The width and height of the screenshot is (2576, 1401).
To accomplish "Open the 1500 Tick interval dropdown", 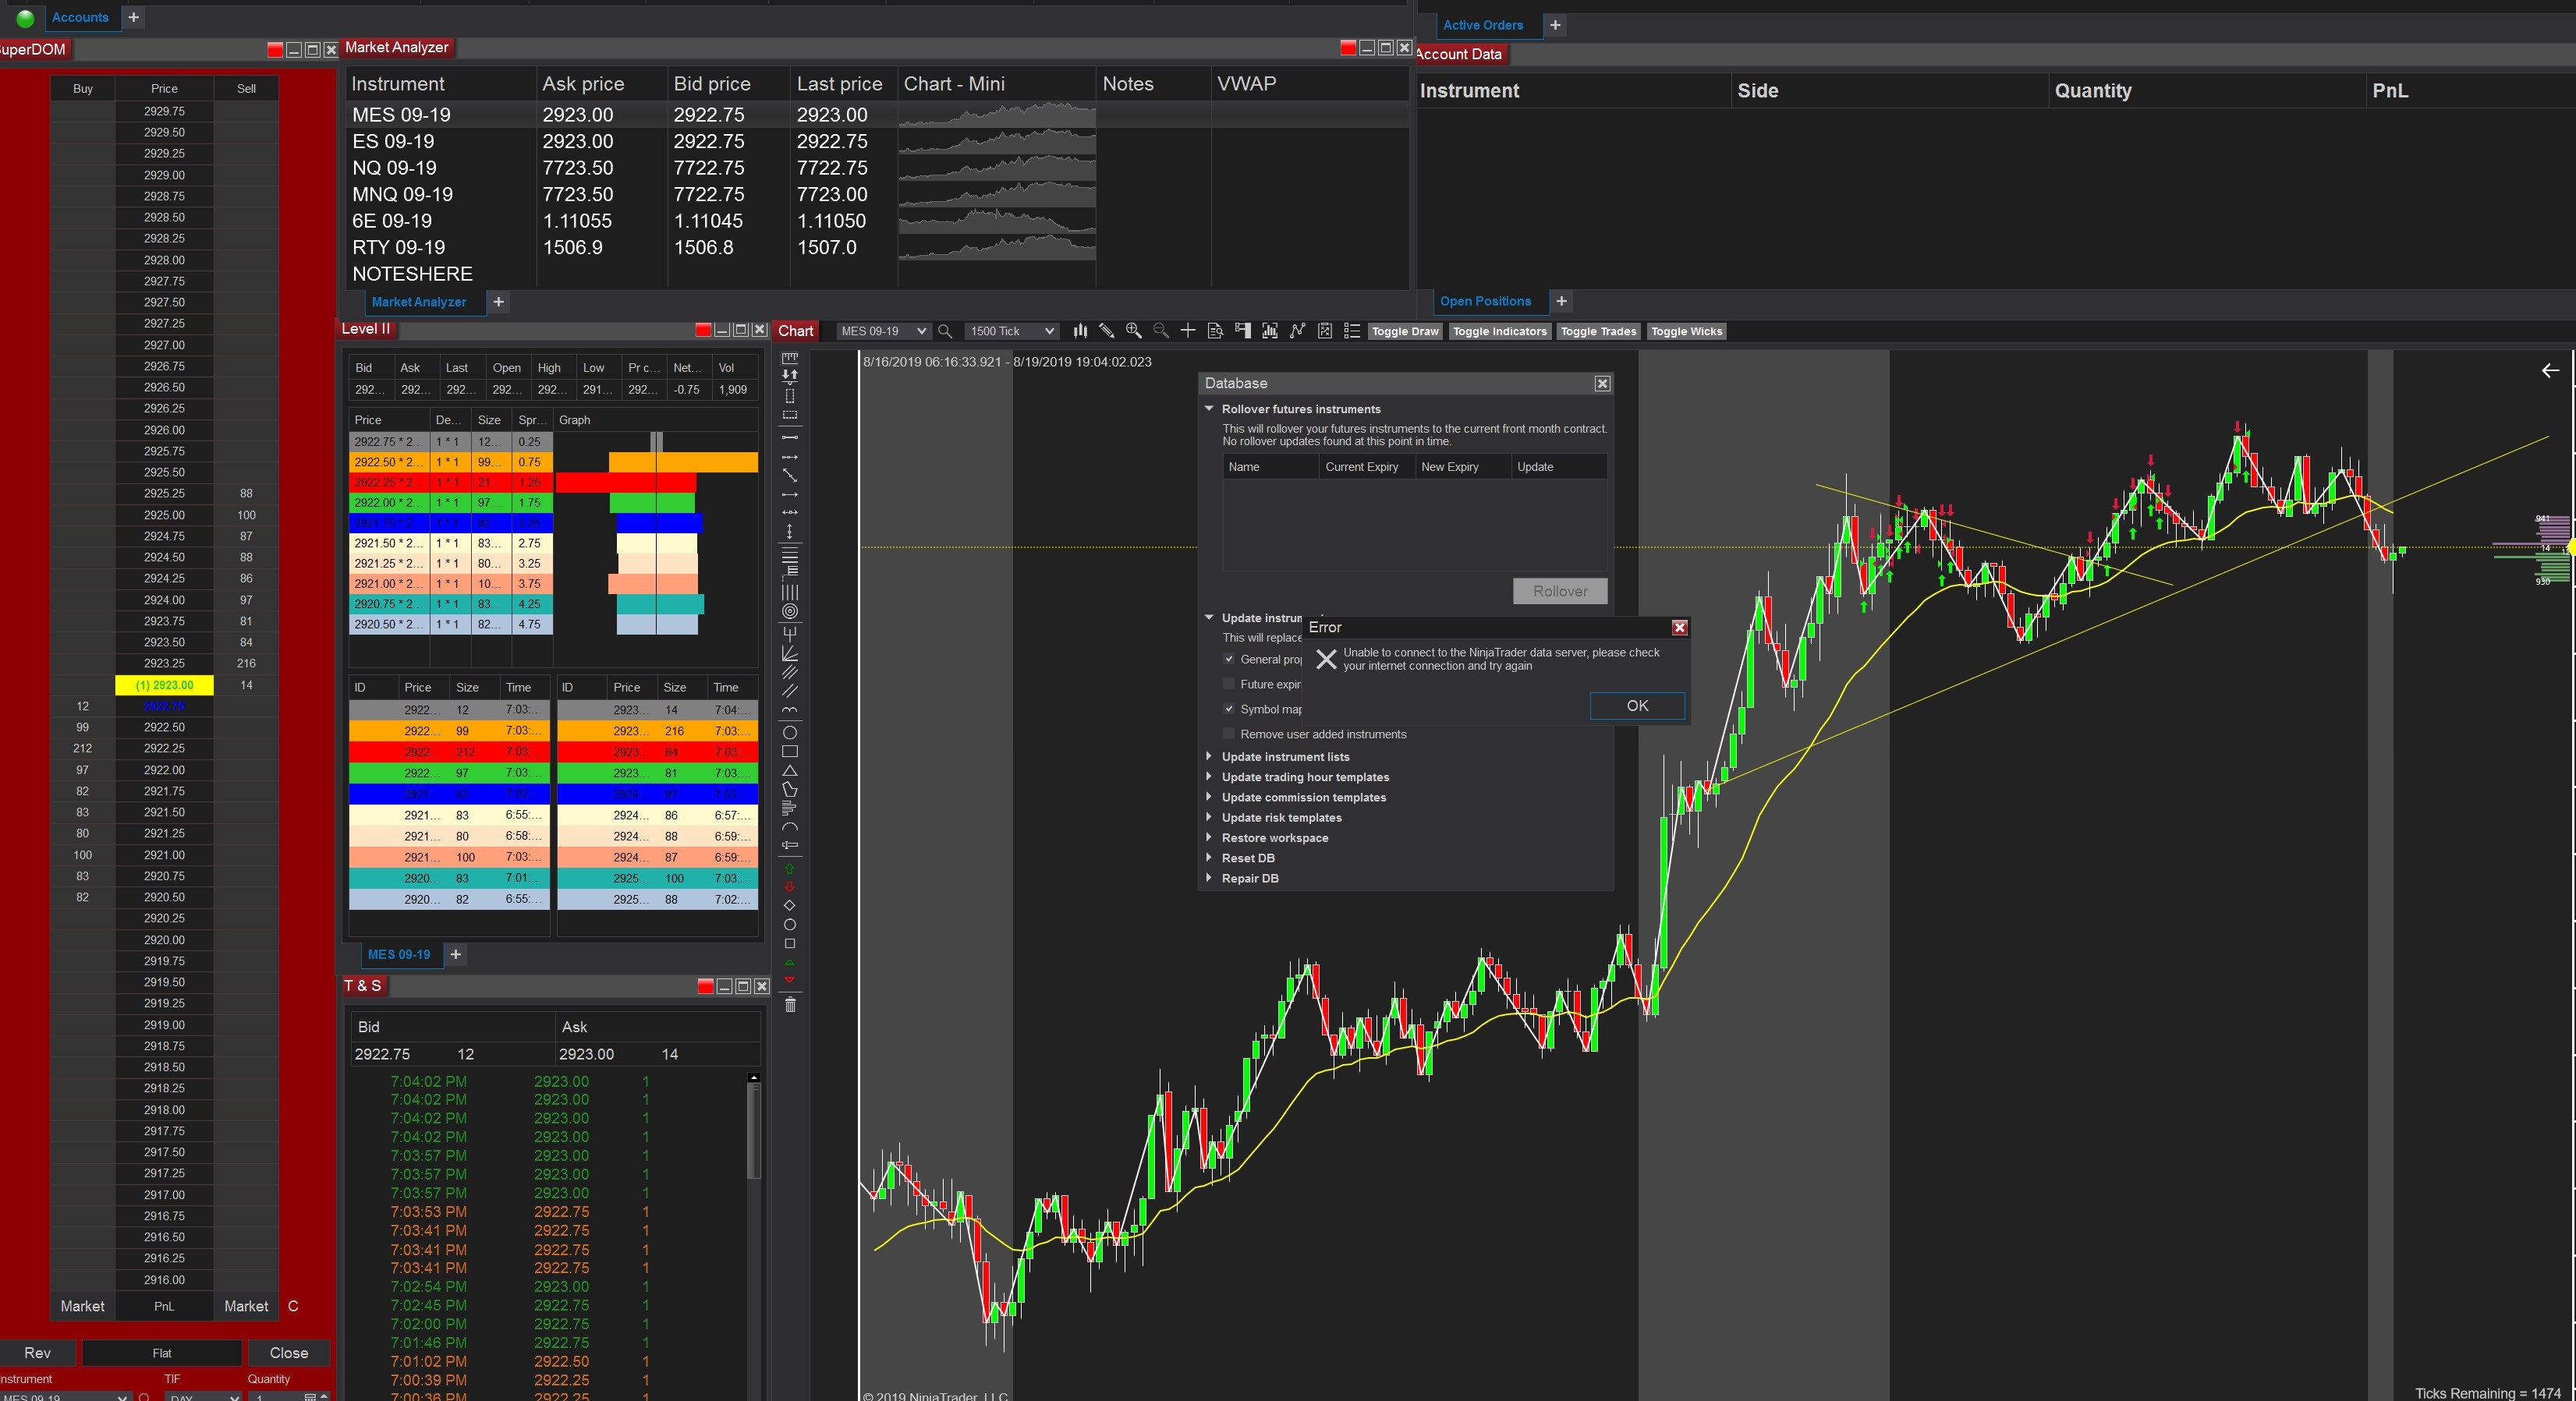I will tap(1011, 331).
